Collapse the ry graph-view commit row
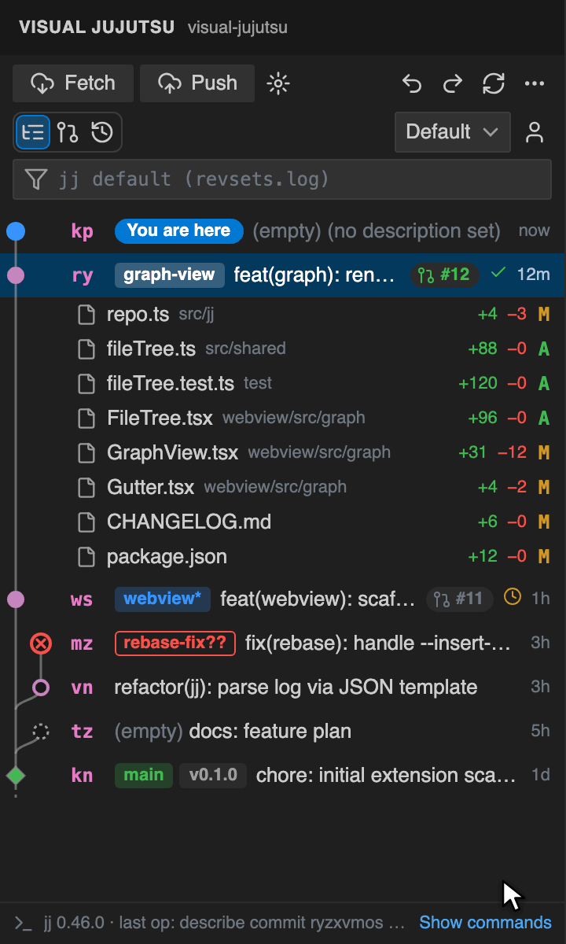Screen dimensions: 566x944 pos(283,275)
